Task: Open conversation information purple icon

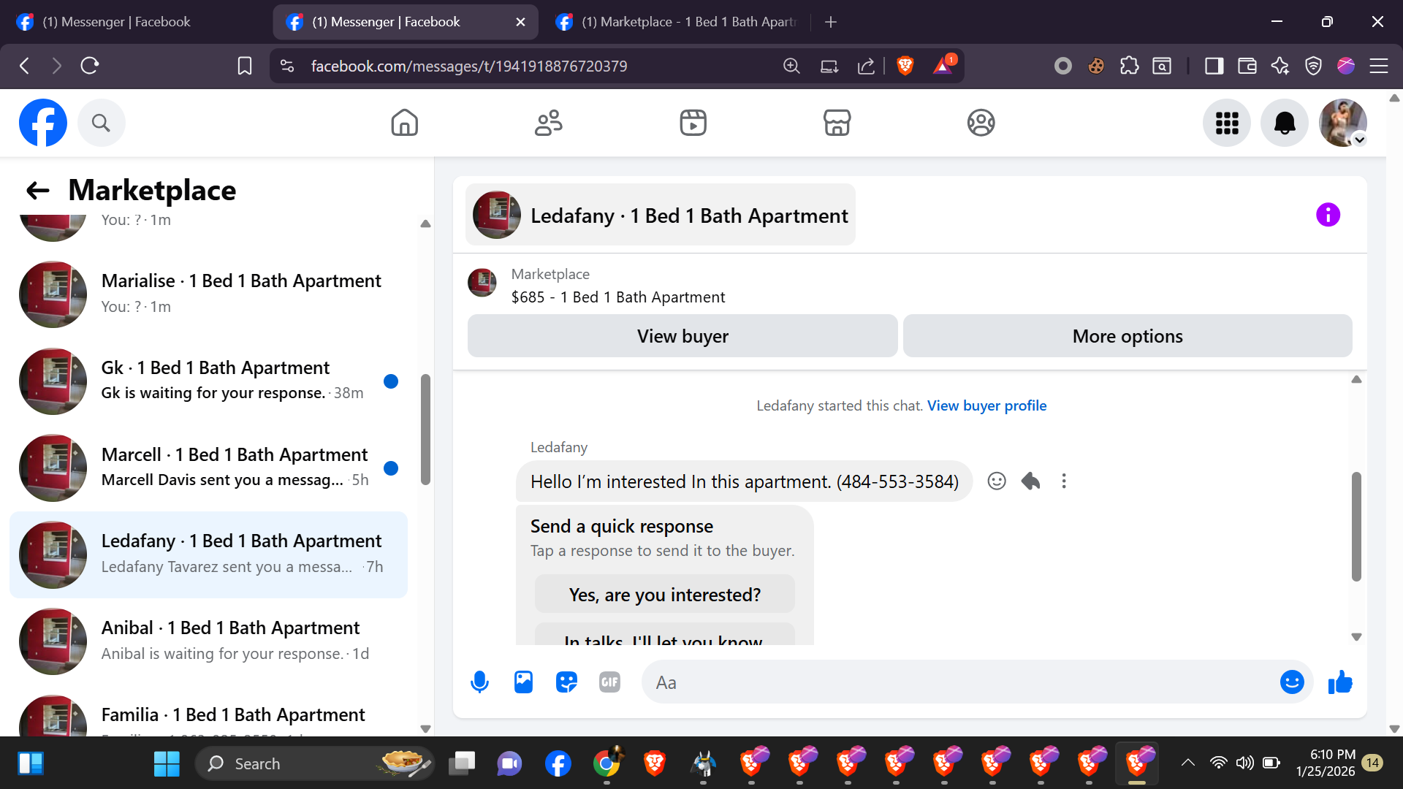Action: click(x=1328, y=215)
